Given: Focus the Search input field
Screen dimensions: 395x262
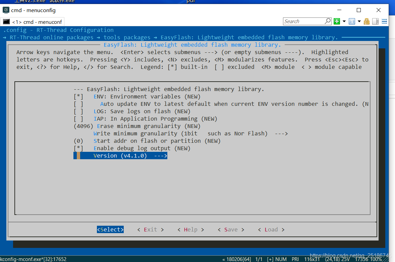Looking at the screenshot, I should coord(304,21).
